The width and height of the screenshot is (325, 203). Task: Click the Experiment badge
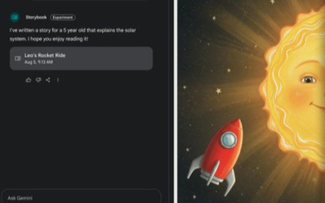62,17
